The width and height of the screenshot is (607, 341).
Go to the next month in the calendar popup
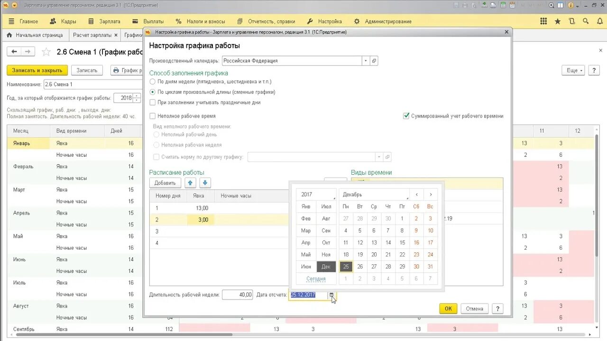(431, 194)
